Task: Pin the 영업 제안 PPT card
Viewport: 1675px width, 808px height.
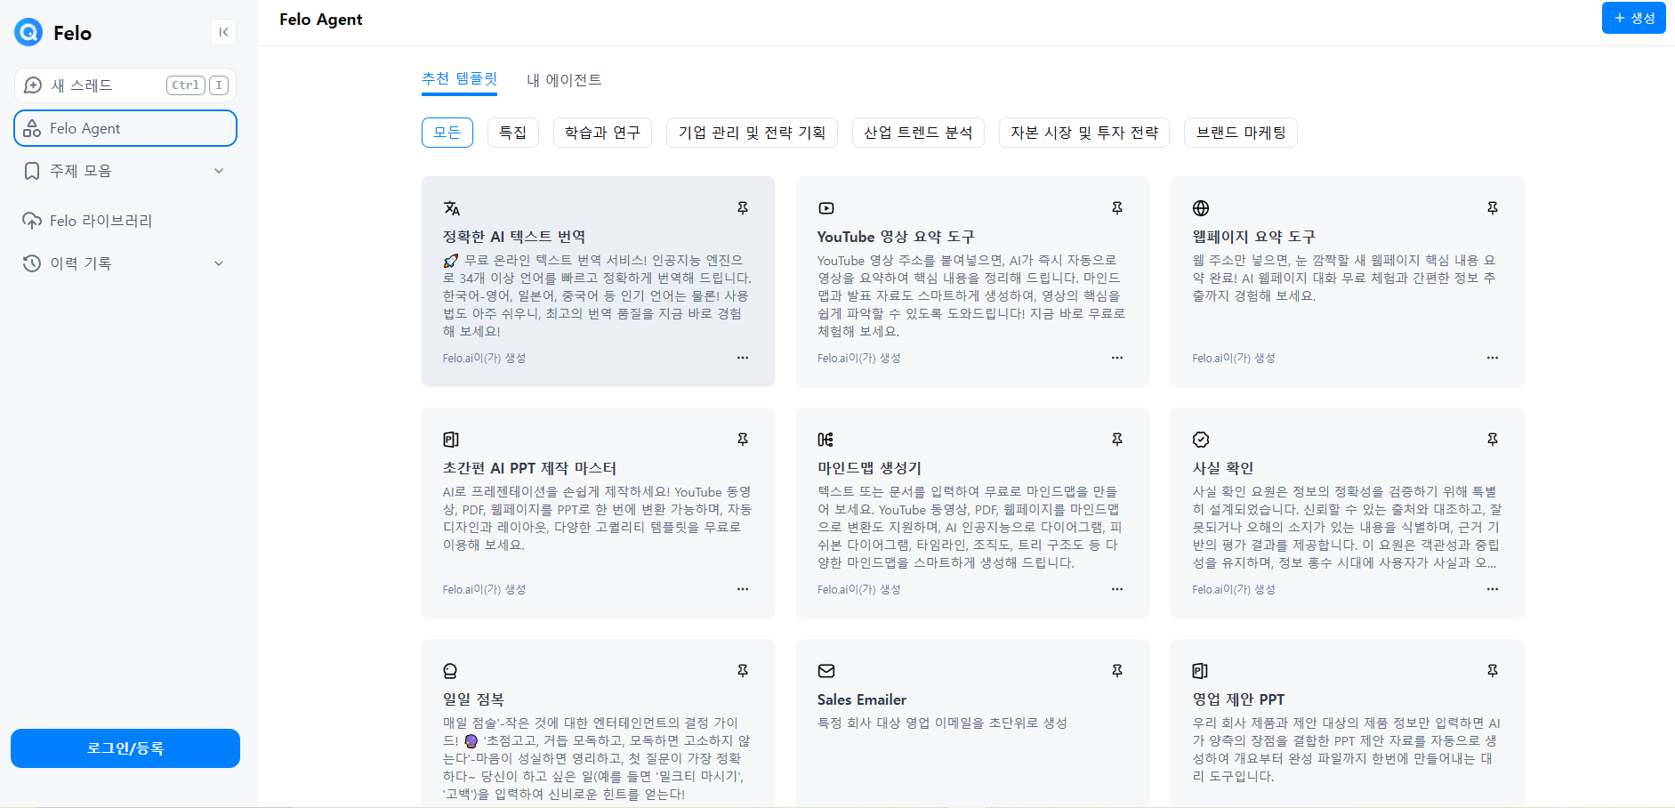Action: click(x=1493, y=671)
